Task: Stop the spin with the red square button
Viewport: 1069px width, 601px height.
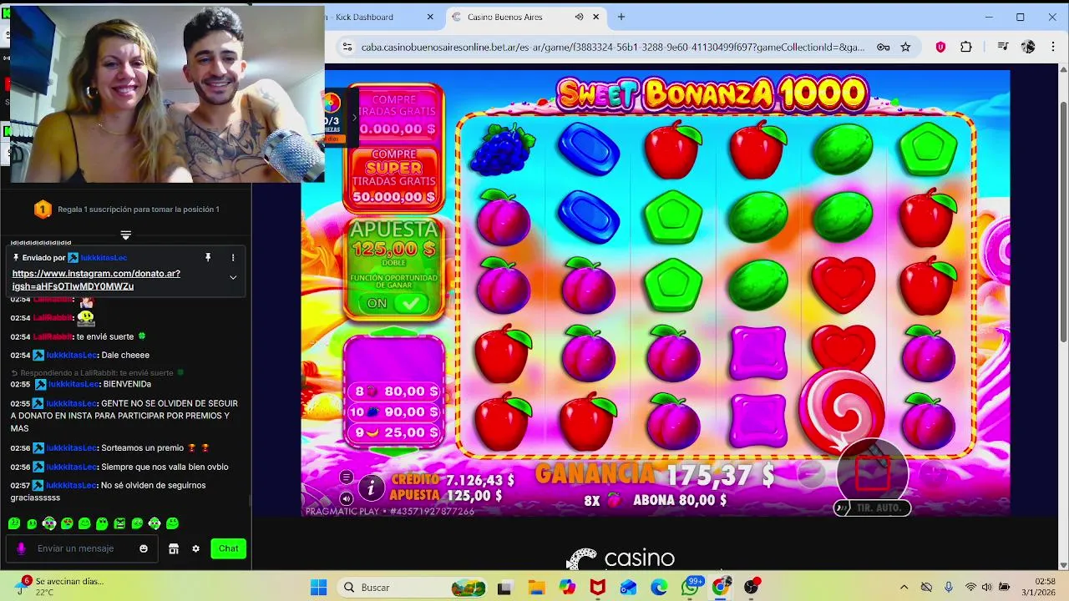Action: pyautogui.click(x=873, y=473)
